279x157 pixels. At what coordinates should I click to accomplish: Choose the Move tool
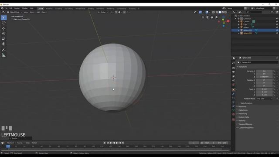[x=4, y=29]
